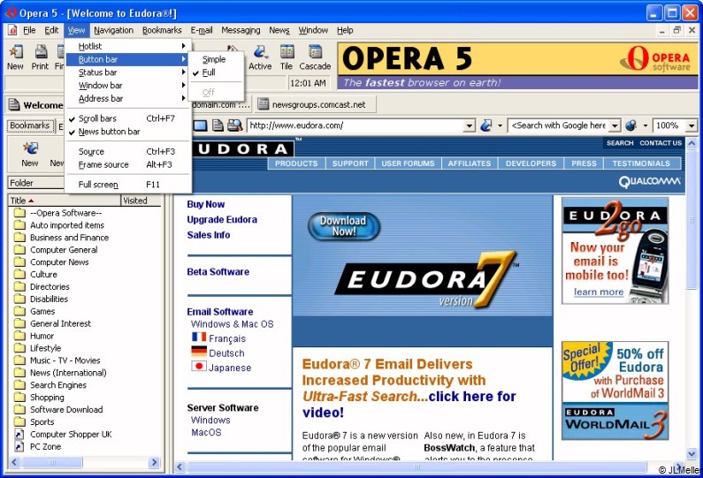Choose Source from the View menu
This screenshot has height=478, width=703.
click(126, 151)
